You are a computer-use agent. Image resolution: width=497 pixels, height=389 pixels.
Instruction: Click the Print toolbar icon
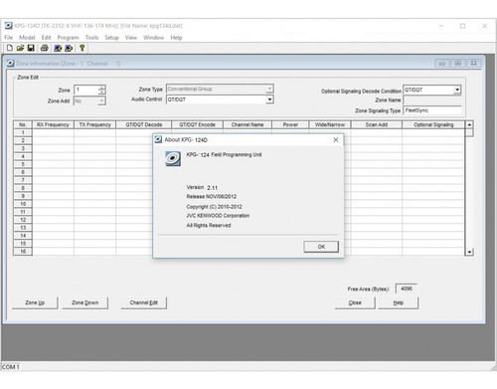[45, 48]
